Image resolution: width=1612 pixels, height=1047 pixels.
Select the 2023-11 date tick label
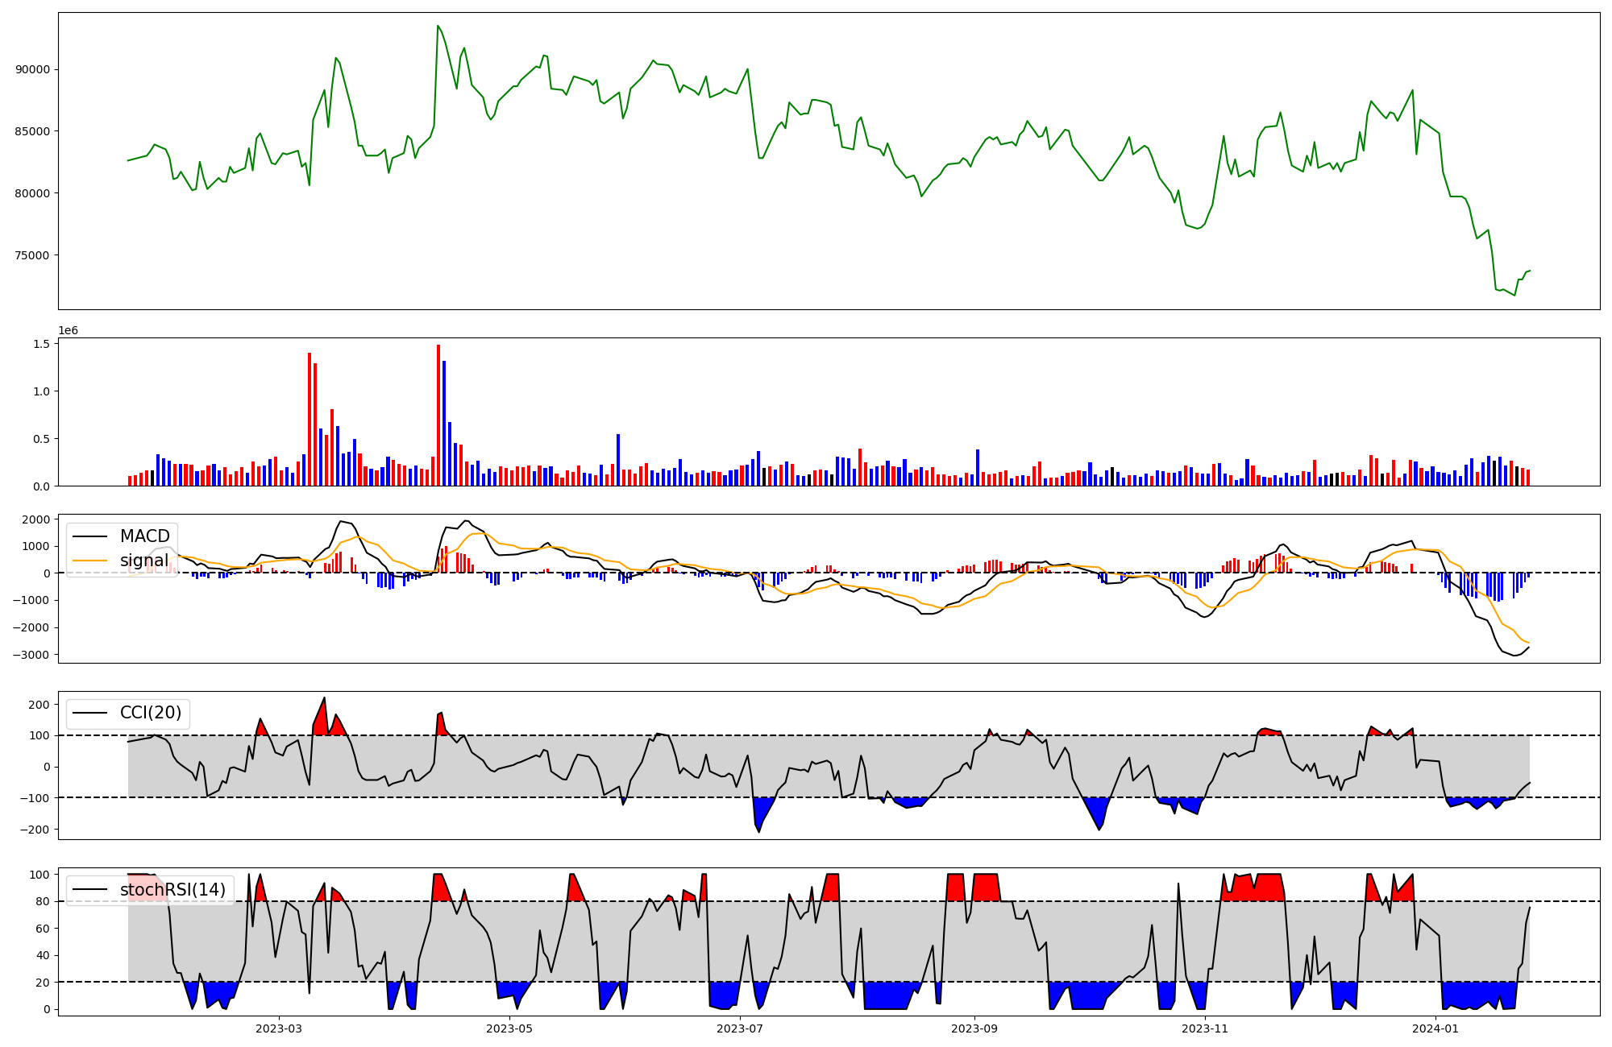1205,1028
